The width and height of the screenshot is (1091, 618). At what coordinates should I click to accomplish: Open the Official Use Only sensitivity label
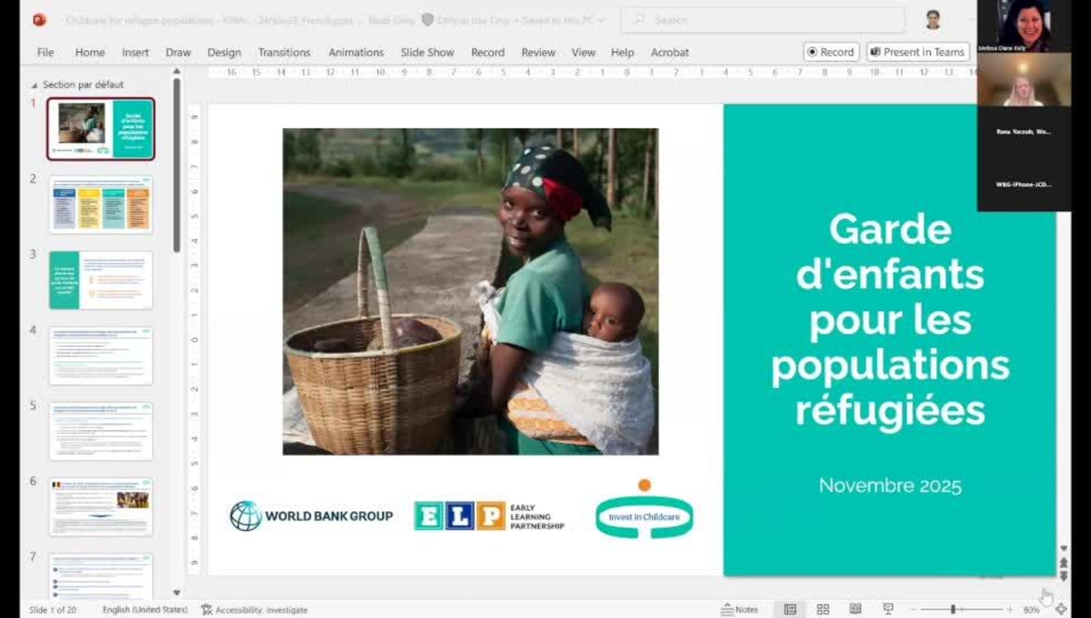(465, 20)
